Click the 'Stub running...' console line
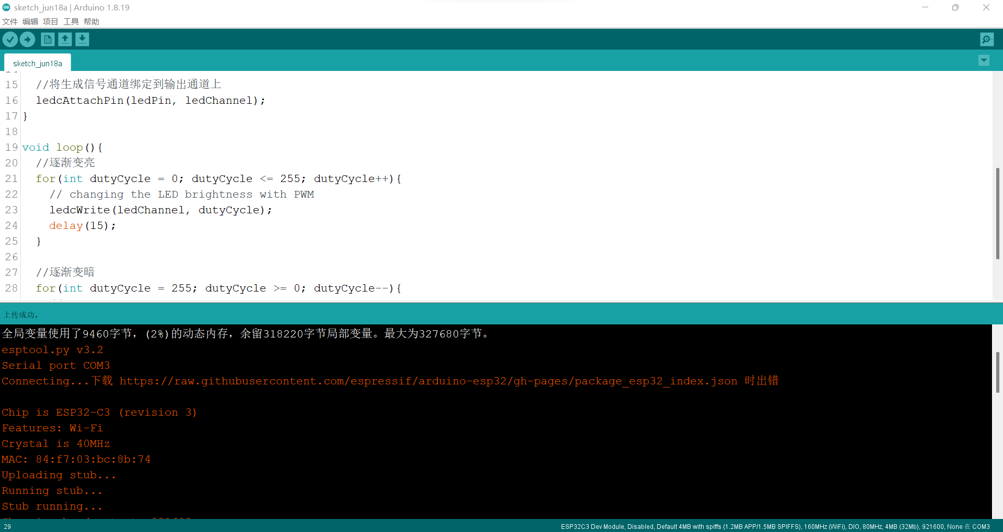Image resolution: width=1003 pixels, height=532 pixels. 52,506
